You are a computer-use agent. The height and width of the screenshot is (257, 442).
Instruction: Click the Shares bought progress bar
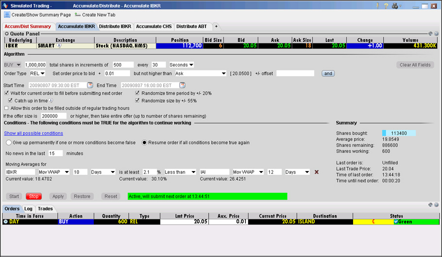[x=399, y=133]
